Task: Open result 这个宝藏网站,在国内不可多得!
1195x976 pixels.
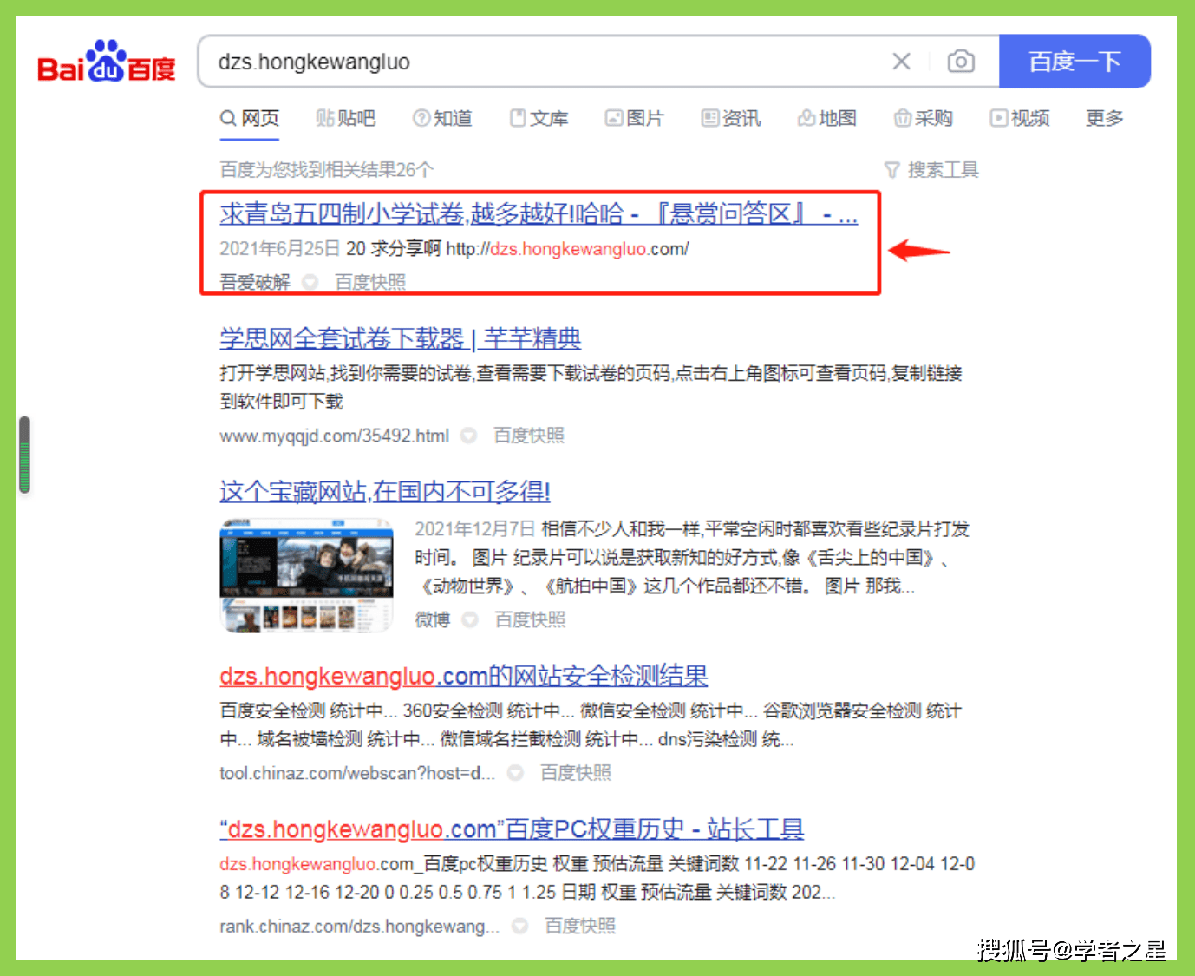Action: (385, 492)
